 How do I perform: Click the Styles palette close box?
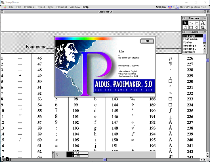pyautogui.click(x=183, y=32)
